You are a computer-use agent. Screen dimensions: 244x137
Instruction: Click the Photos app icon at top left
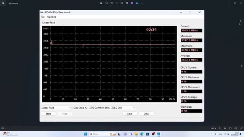coord(3,3)
